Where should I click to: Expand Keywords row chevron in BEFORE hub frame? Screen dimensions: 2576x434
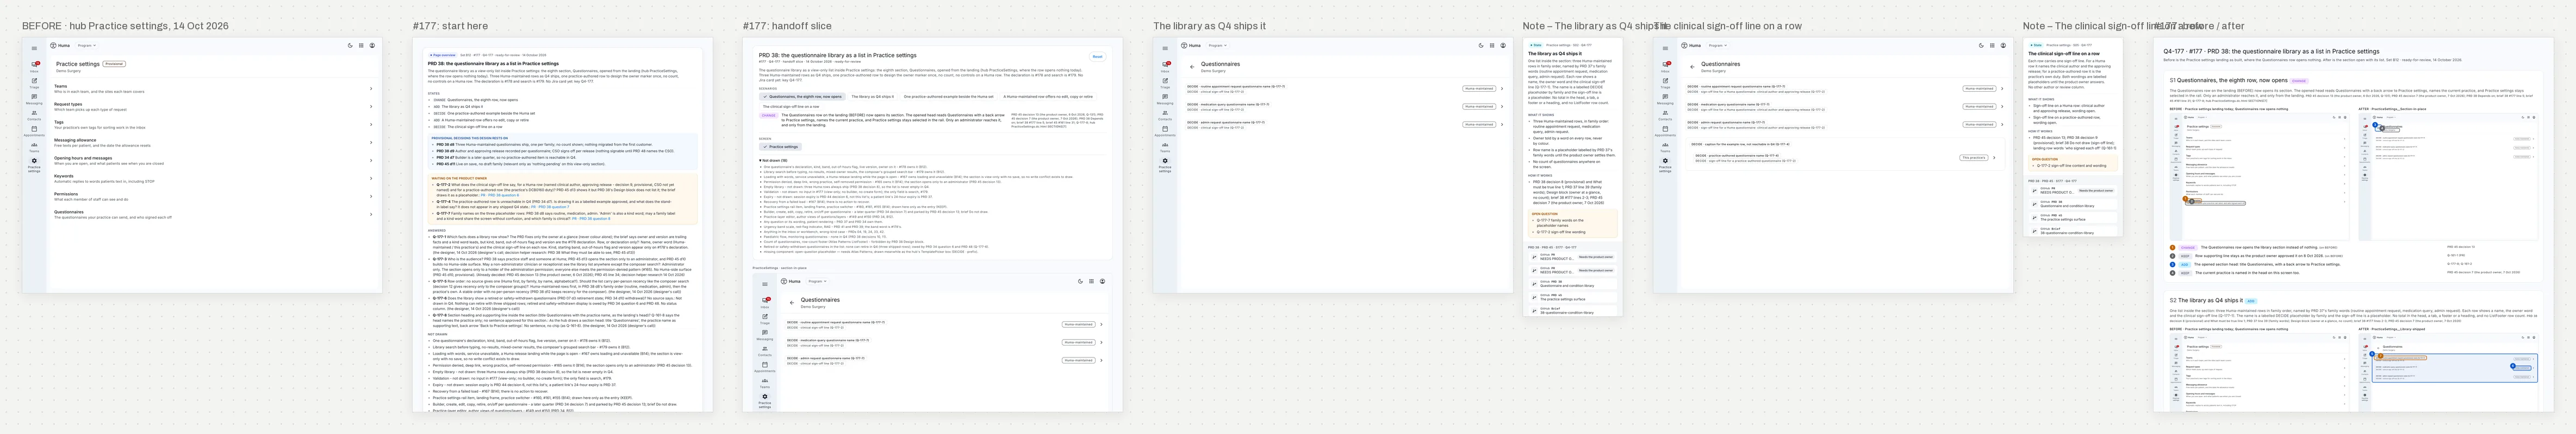coord(371,178)
